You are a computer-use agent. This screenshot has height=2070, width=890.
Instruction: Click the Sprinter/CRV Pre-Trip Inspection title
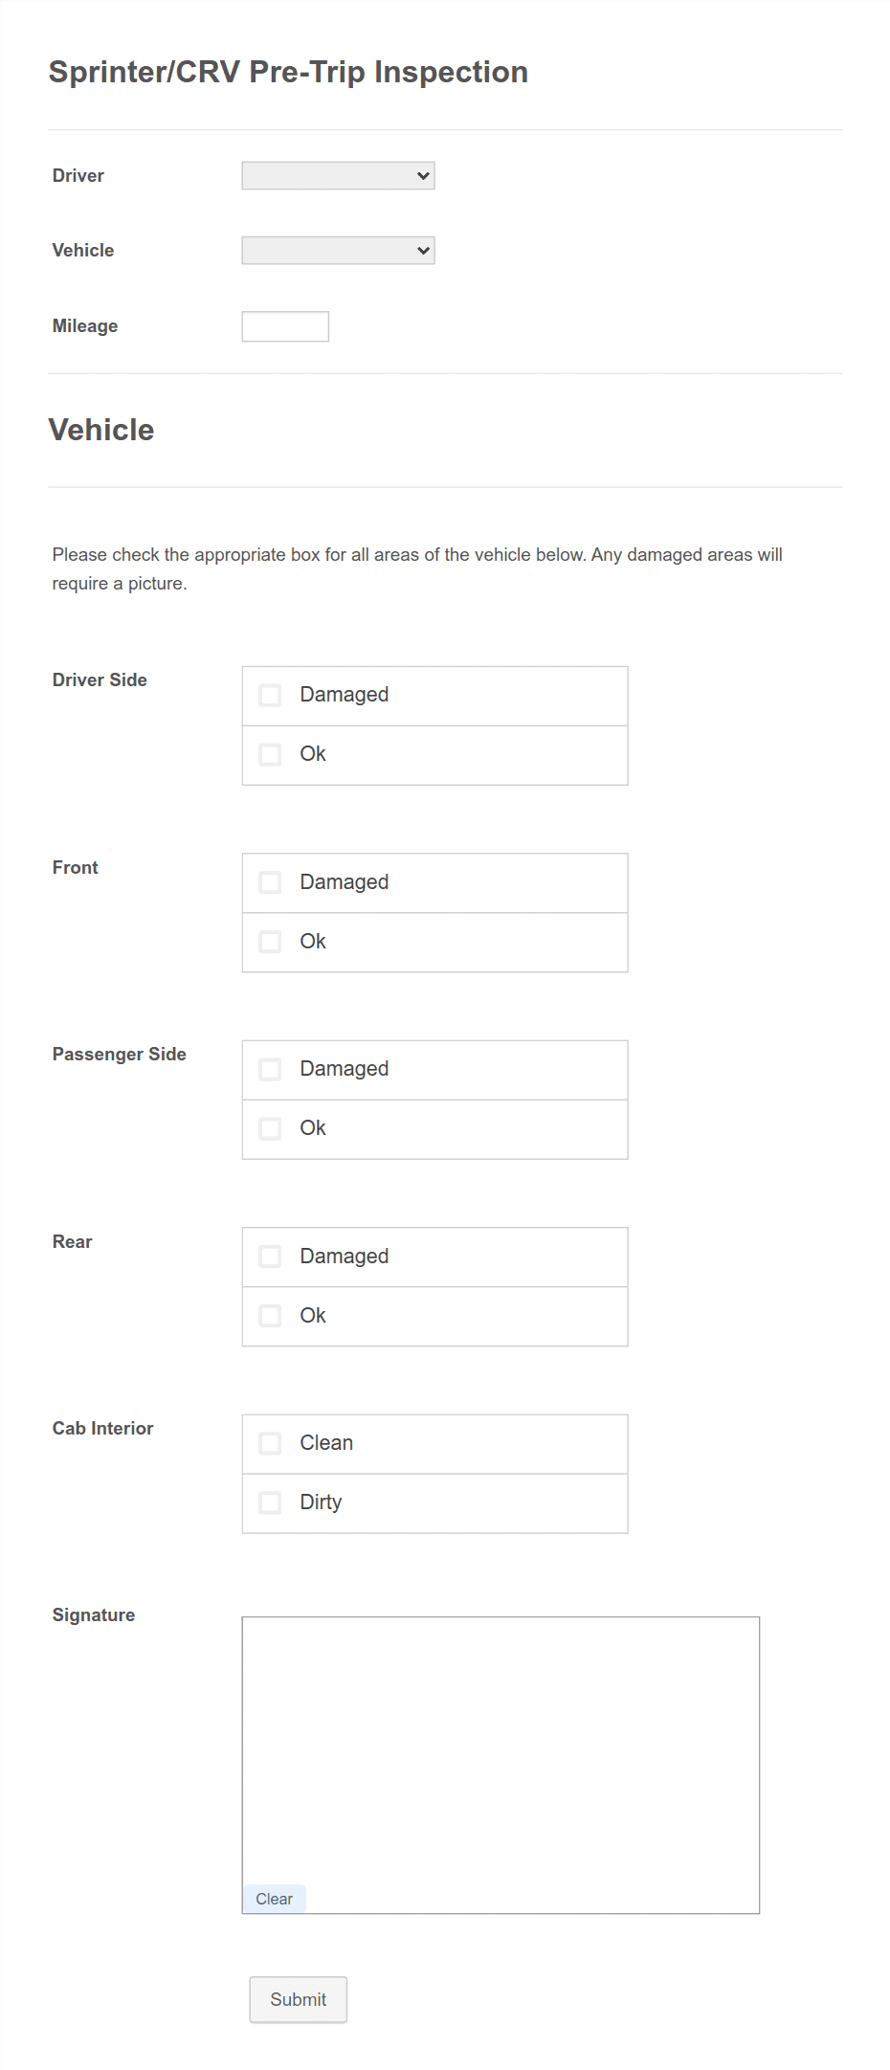(x=289, y=72)
